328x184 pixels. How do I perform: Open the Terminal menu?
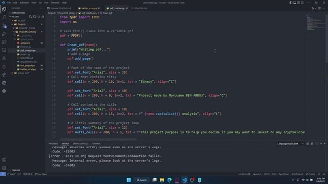pyautogui.click(x=55, y=3)
